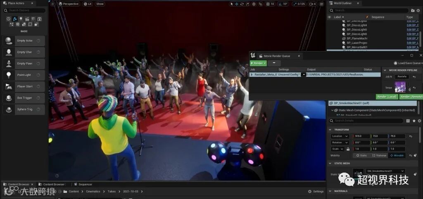Activate the translate move gizmo tool
The width and height of the screenshot is (423, 199).
[237, 4]
